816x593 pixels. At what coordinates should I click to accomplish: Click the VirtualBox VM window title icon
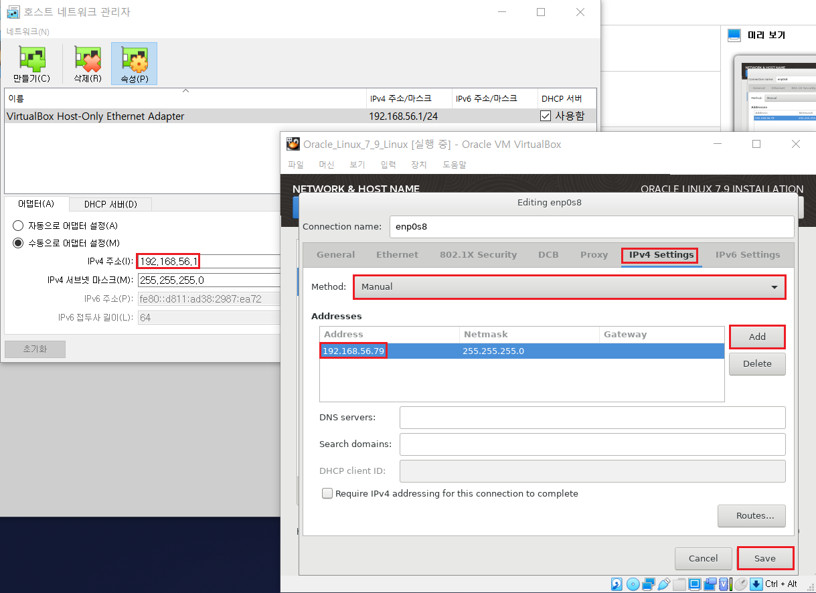(293, 144)
